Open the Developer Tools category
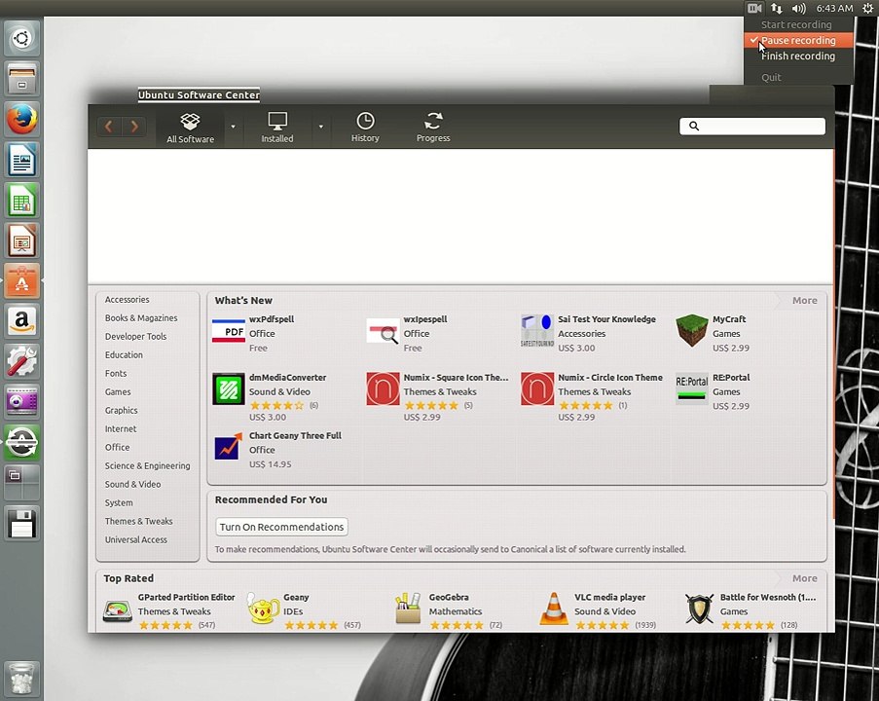The width and height of the screenshot is (879, 701). point(135,337)
